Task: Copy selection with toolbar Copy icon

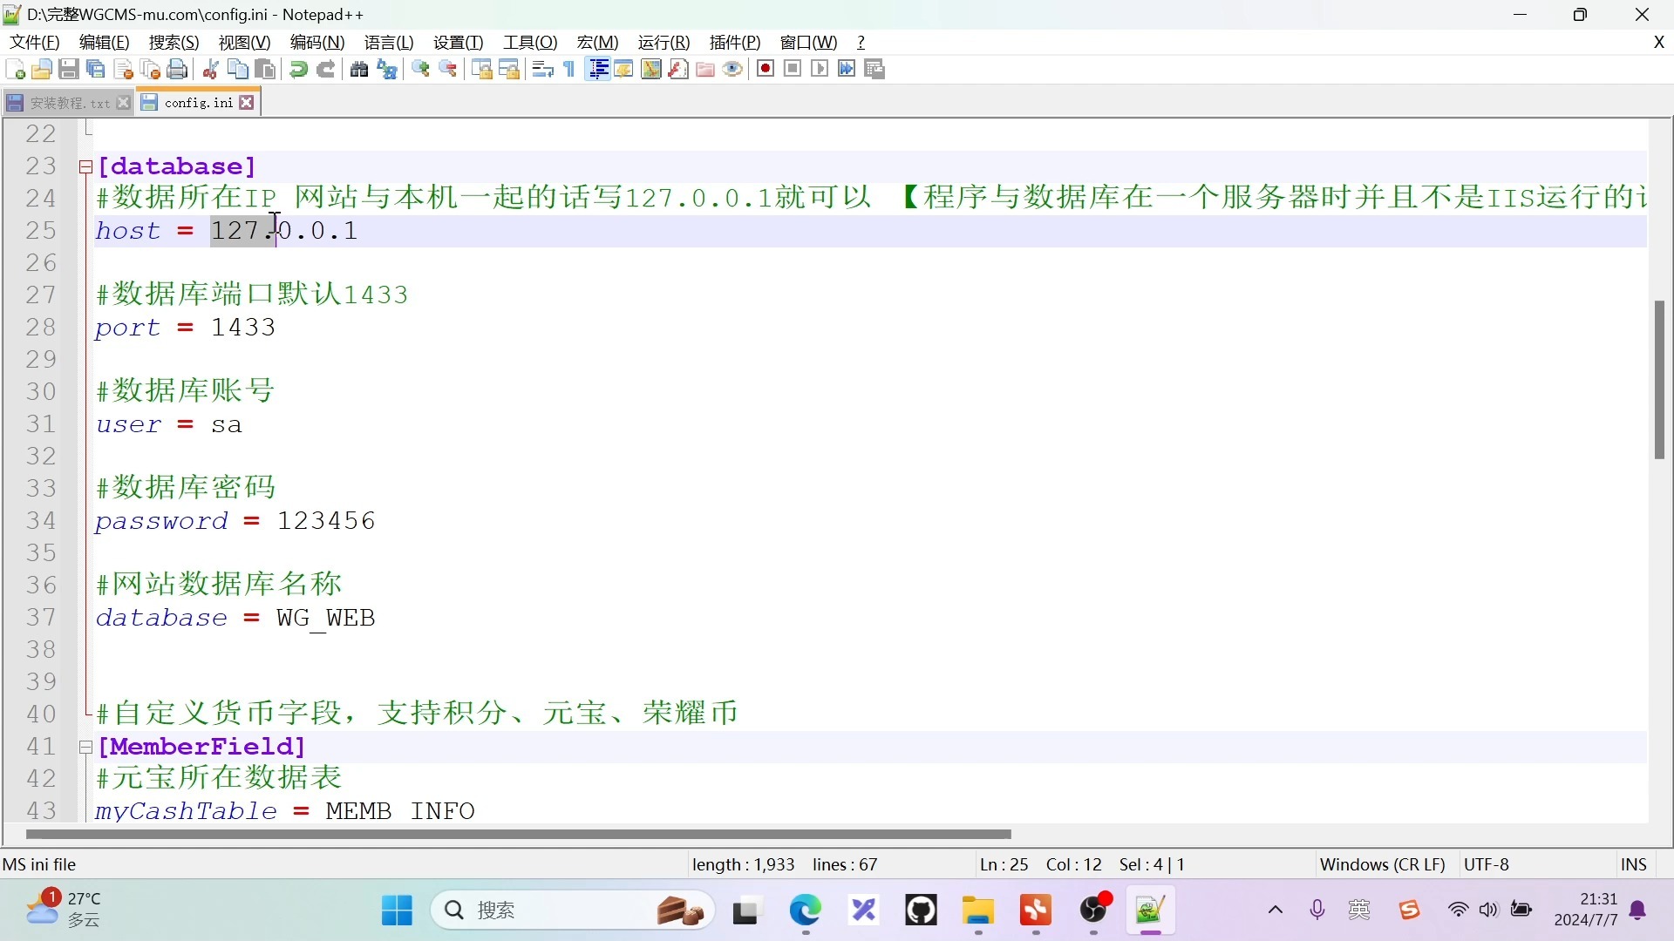Action: [238, 70]
